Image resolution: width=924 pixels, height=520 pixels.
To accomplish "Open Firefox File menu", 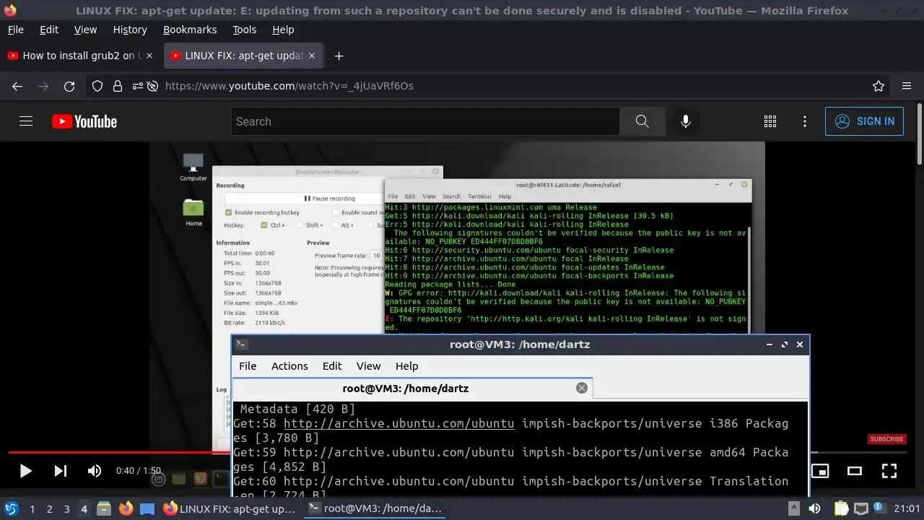I will coord(15,30).
